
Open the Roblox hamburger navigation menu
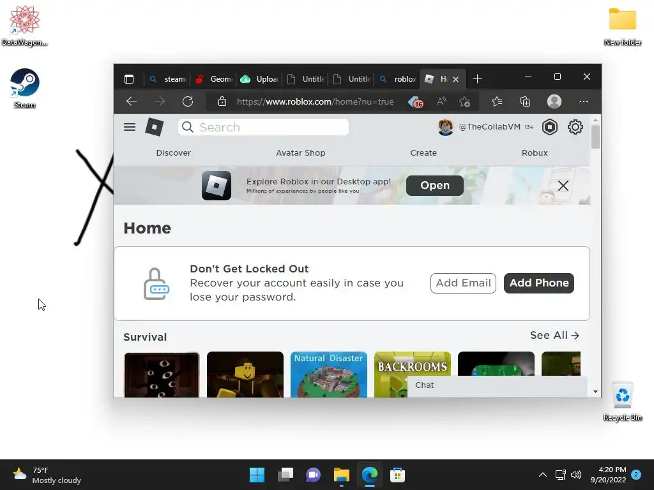129,127
